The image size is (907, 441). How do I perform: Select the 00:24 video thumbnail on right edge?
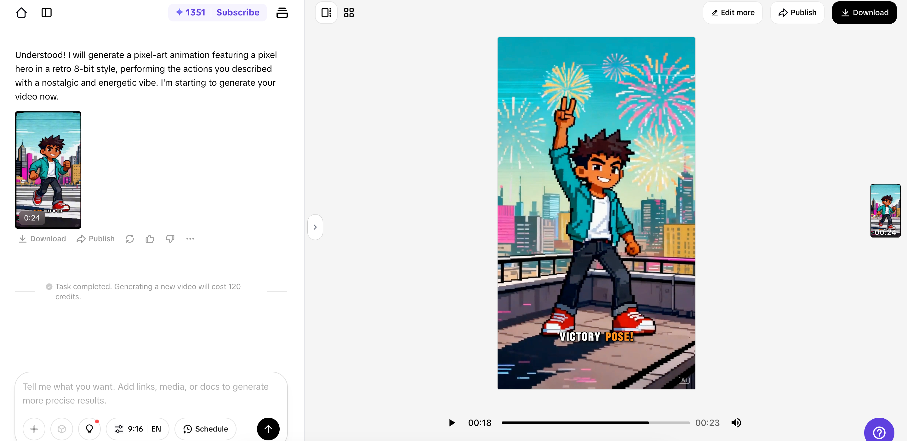tap(886, 211)
